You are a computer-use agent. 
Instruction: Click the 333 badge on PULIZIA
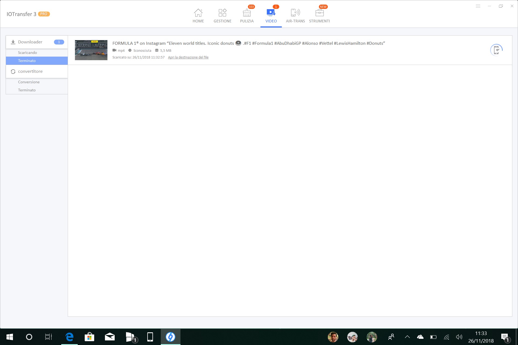251,7
